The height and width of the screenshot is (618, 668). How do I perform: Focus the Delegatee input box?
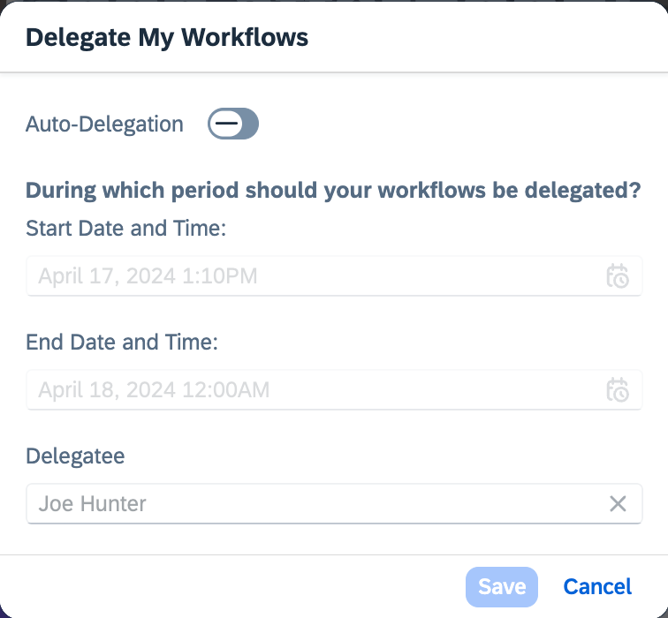(x=334, y=503)
